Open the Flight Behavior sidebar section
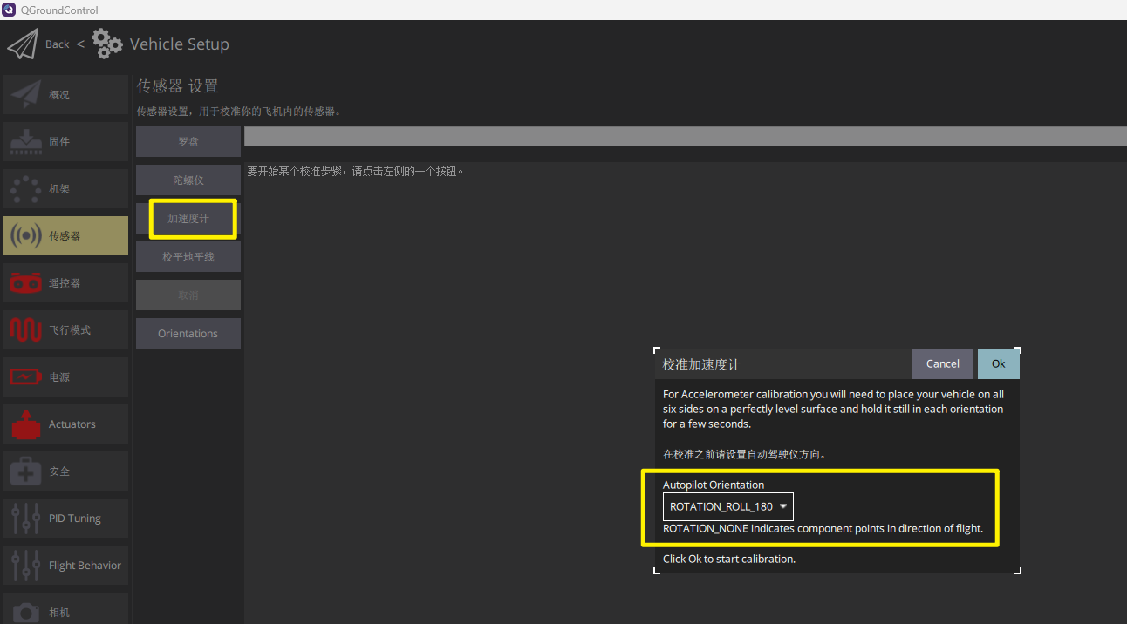The image size is (1127, 624). tap(65, 566)
